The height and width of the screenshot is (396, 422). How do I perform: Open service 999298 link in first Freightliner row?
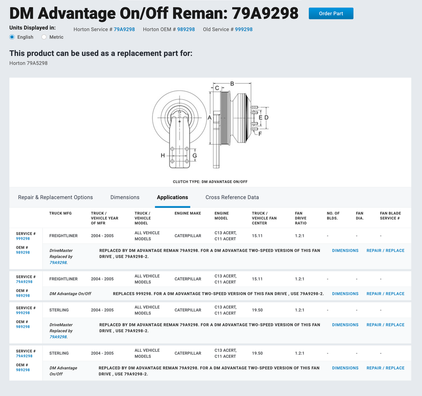pyautogui.click(x=23, y=239)
